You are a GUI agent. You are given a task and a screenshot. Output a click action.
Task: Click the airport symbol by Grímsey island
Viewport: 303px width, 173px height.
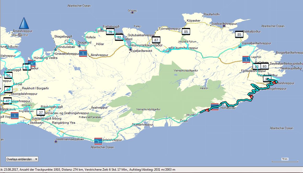point(133,12)
